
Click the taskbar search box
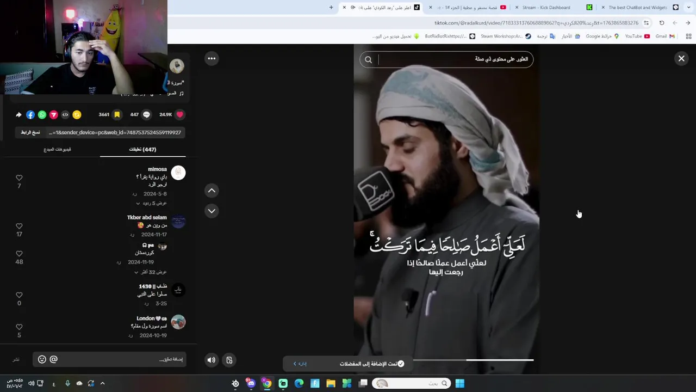point(411,383)
